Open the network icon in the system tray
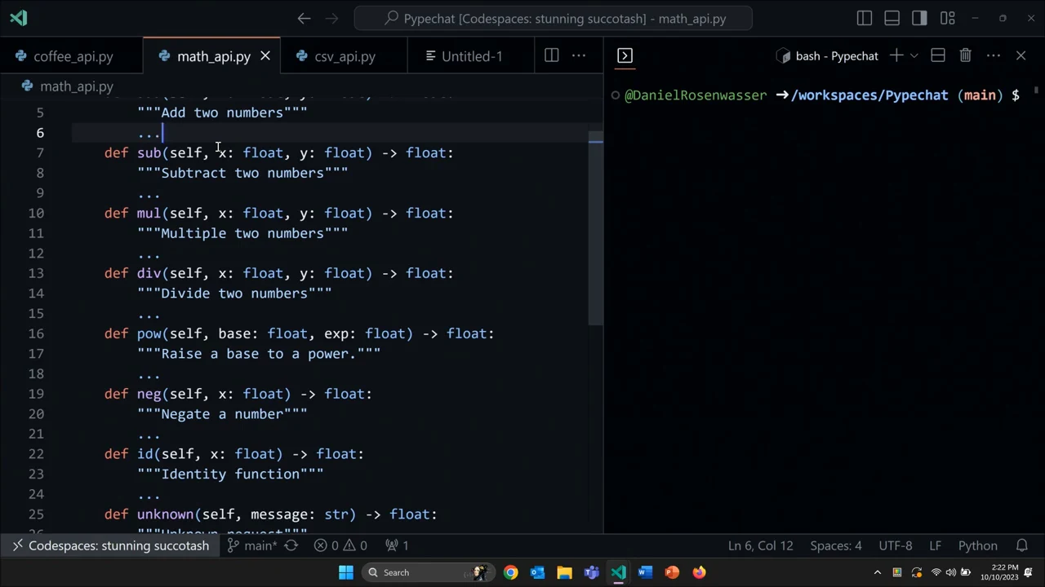Image resolution: width=1045 pixels, height=587 pixels. pos(936,572)
